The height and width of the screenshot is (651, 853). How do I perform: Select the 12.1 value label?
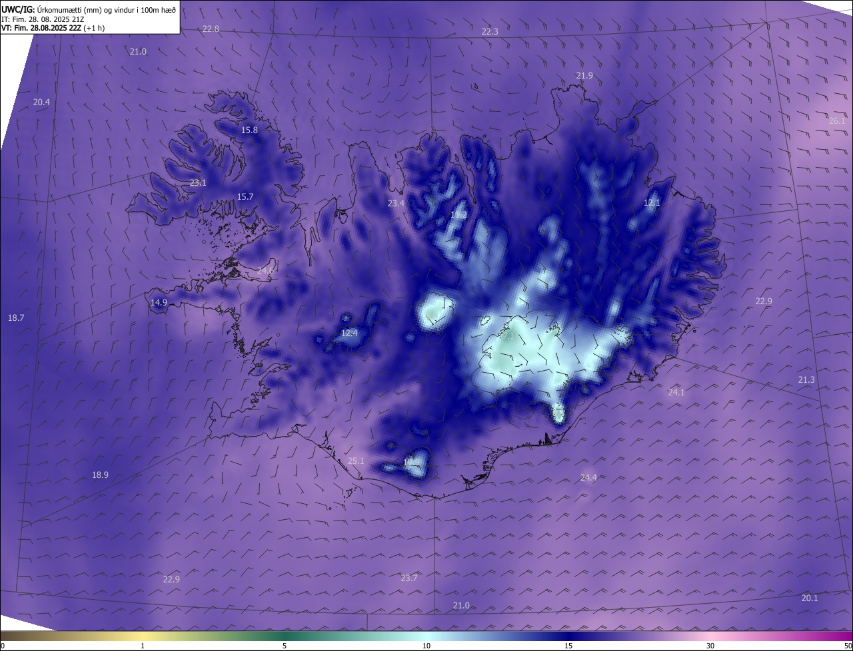(652, 202)
